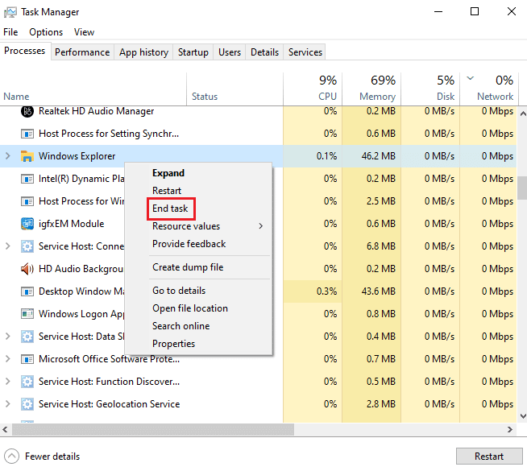Click the Service Host: Data Sharing gear icon
This screenshot has width=527, height=471.
[x=27, y=336]
